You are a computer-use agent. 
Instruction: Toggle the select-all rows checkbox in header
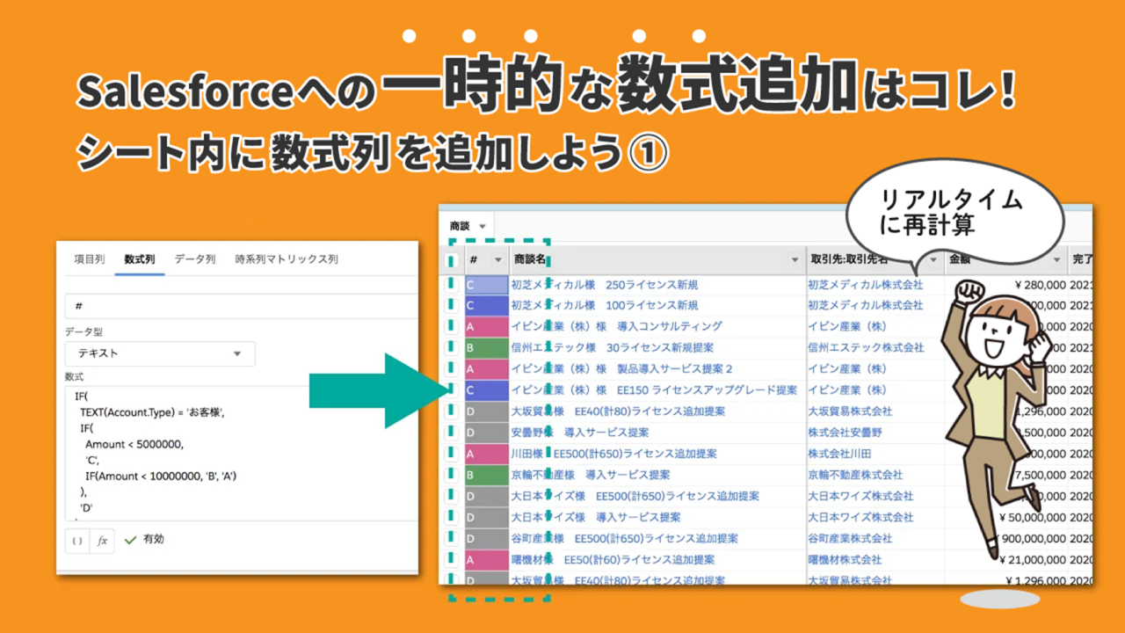(x=452, y=260)
